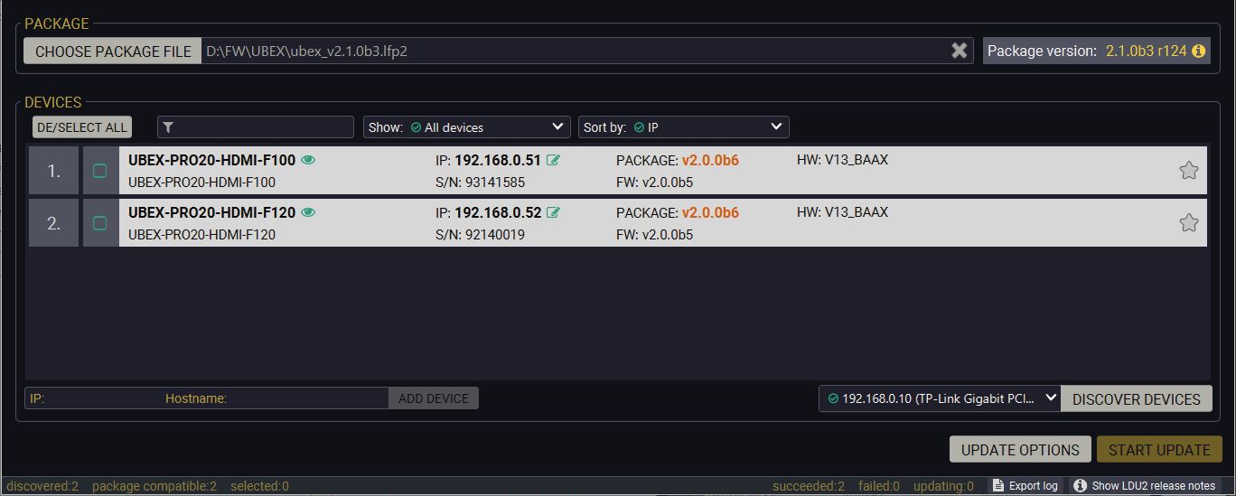Open the Show All devices dropdown
The height and width of the screenshot is (496, 1236).
click(x=466, y=127)
